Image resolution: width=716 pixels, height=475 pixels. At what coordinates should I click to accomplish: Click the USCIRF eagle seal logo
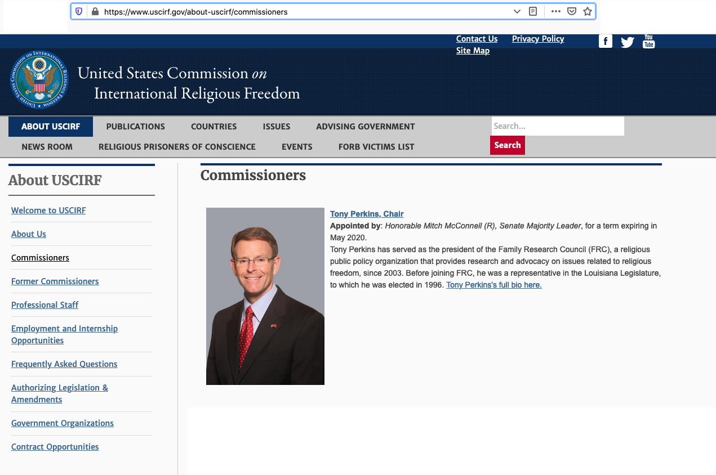point(39,79)
